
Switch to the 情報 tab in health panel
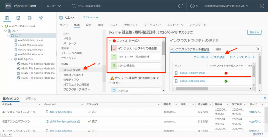(x=218, y=49)
